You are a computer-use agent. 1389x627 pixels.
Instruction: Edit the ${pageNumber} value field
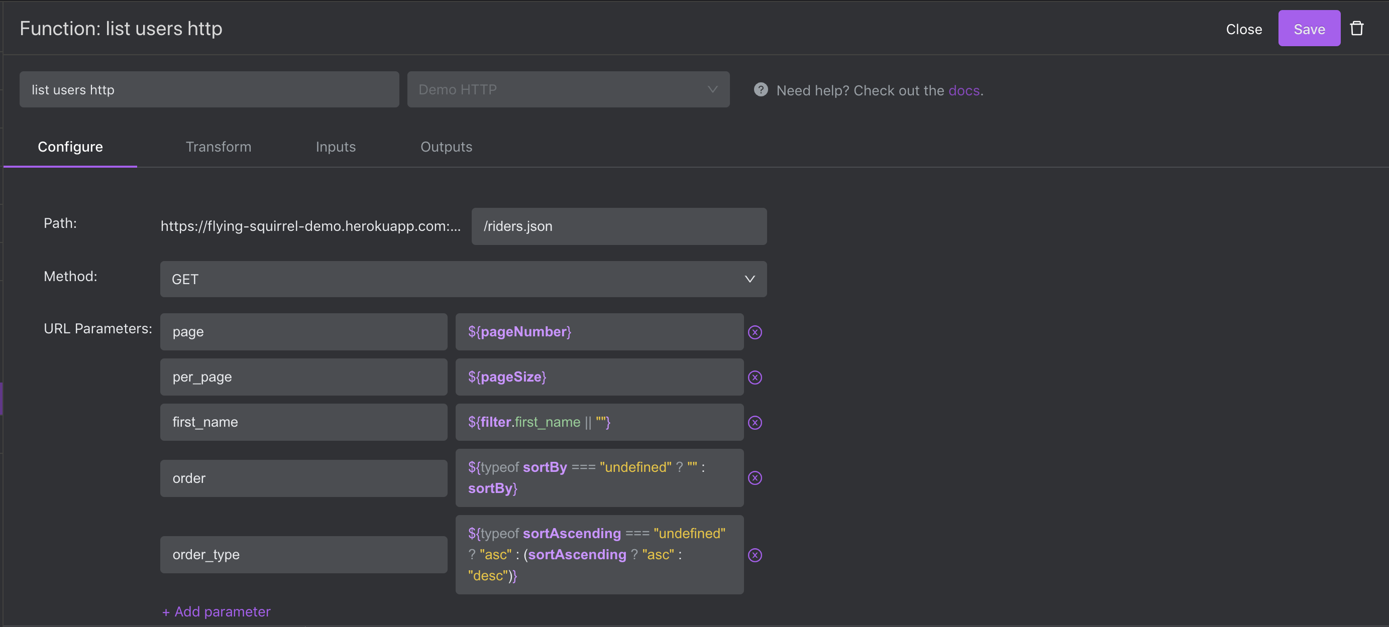point(600,332)
